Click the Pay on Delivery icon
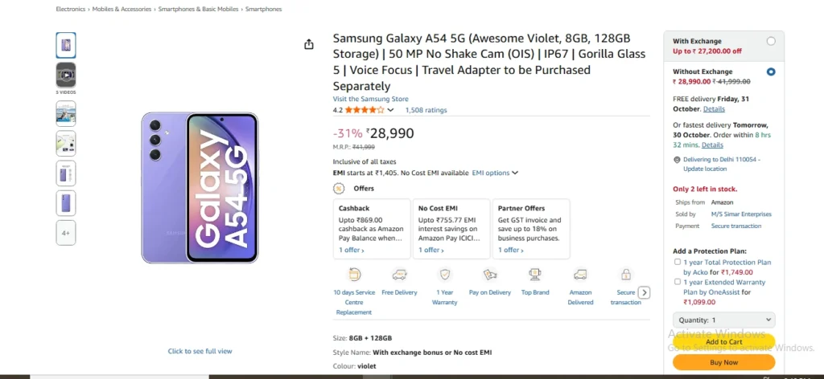 click(x=490, y=275)
